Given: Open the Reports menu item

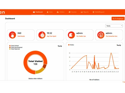Looking at the screenshot, I should (x=84, y=12).
